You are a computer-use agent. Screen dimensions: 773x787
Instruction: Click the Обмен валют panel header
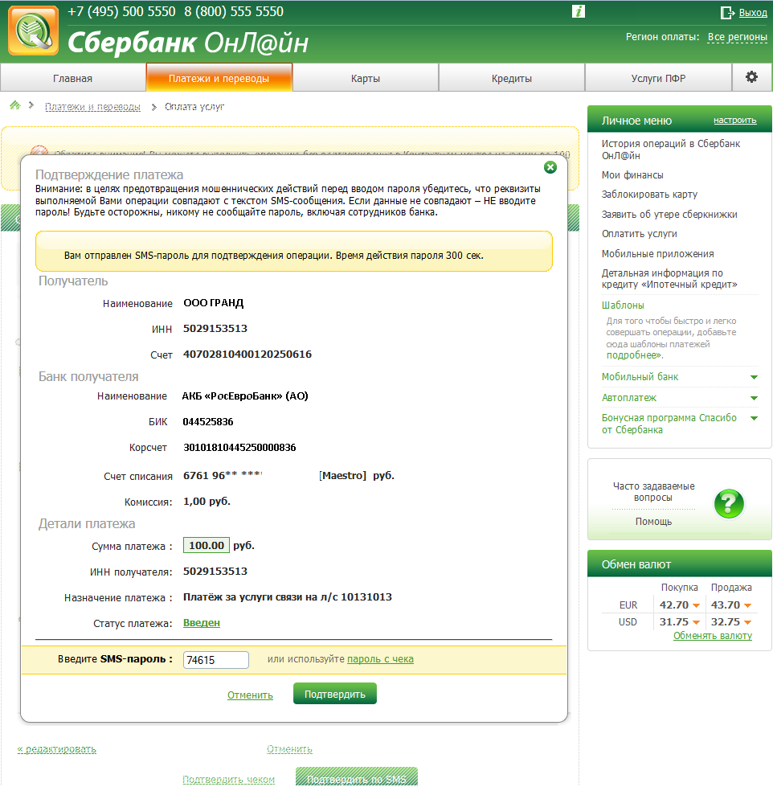[680, 564]
